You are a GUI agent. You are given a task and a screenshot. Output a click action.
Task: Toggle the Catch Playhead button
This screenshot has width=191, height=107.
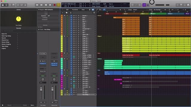[104, 10]
